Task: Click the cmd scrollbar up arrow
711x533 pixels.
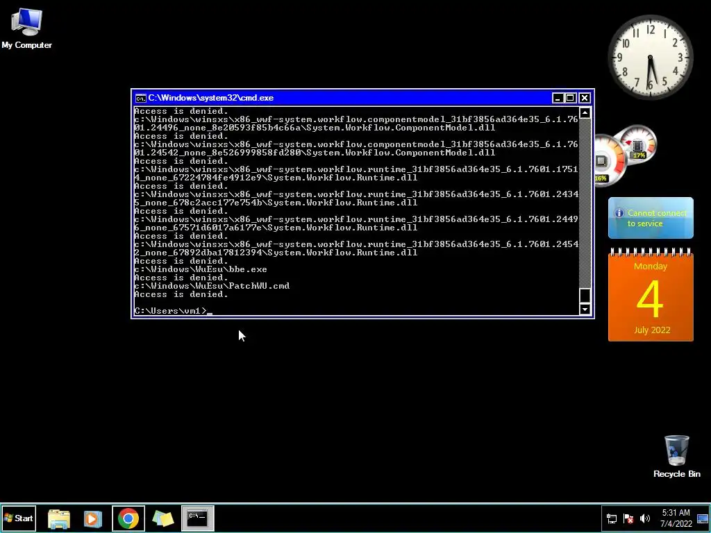Action: point(585,112)
